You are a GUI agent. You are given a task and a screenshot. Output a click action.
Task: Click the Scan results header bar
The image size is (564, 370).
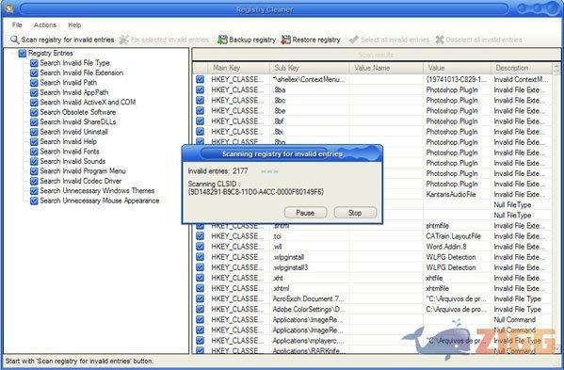coord(377,55)
